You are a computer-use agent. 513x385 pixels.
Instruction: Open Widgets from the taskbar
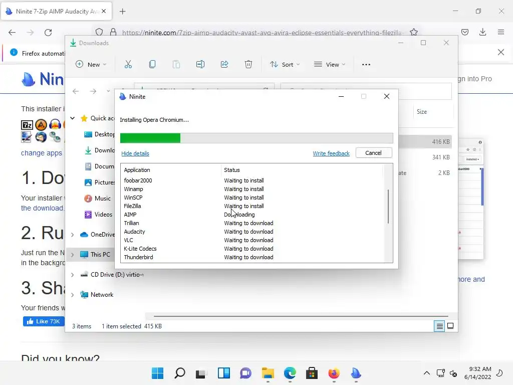pos(224,373)
